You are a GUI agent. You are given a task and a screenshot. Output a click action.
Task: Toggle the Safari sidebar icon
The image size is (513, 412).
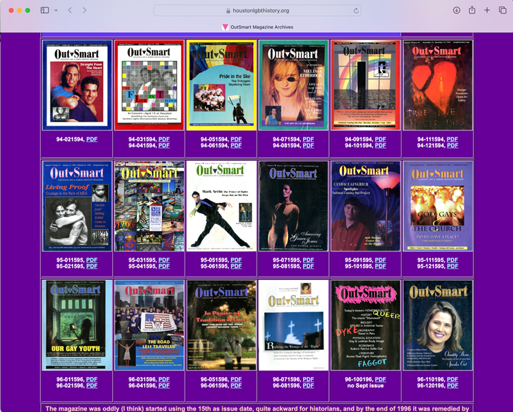click(x=45, y=10)
